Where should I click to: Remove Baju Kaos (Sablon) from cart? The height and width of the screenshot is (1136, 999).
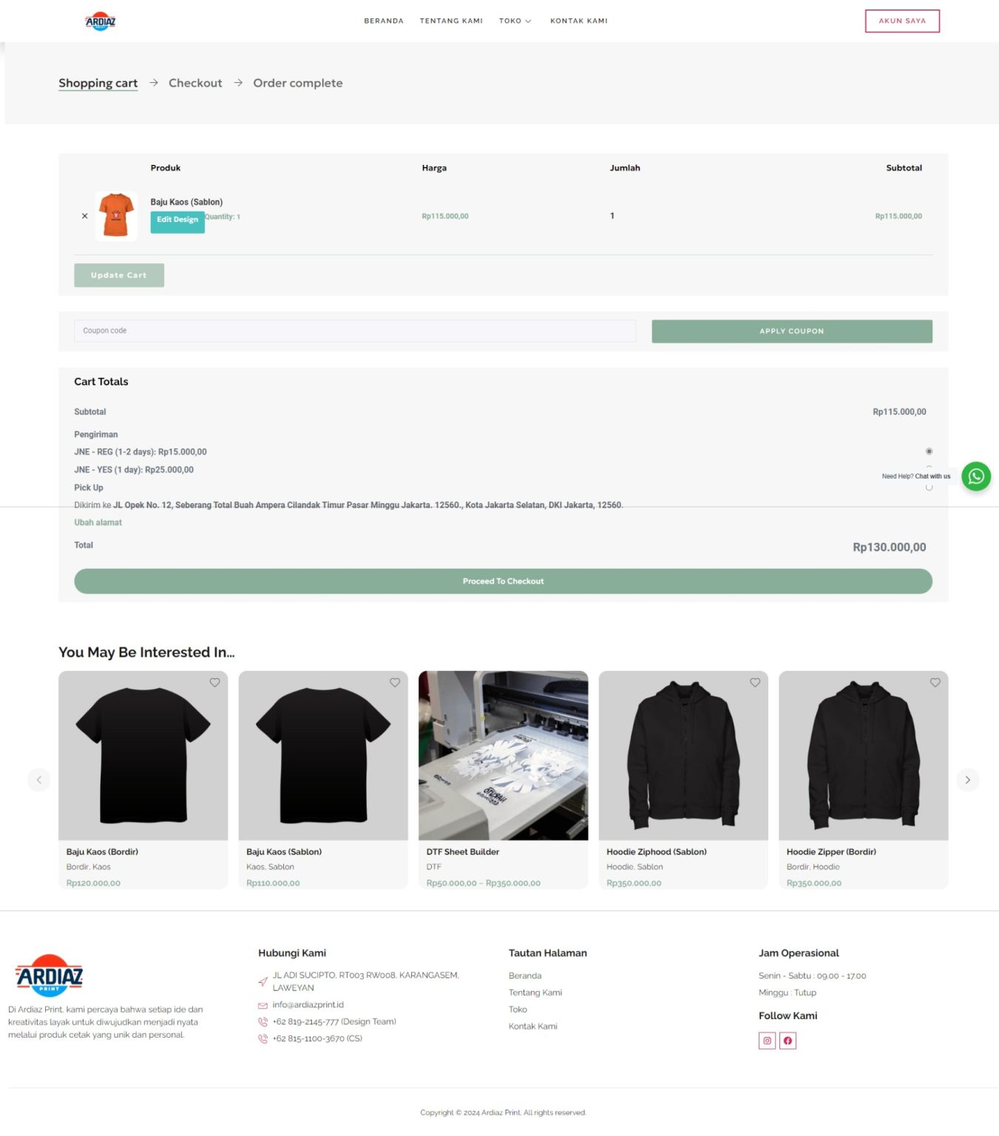tap(84, 216)
